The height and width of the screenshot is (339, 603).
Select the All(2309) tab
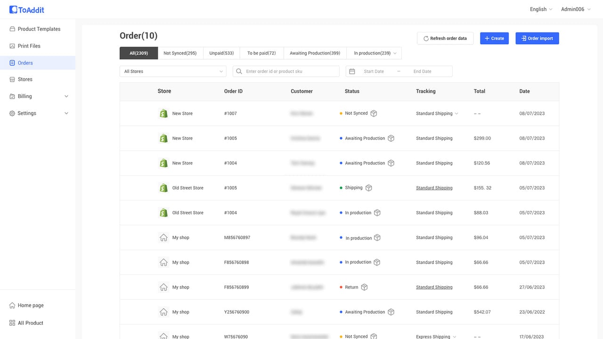coord(139,53)
